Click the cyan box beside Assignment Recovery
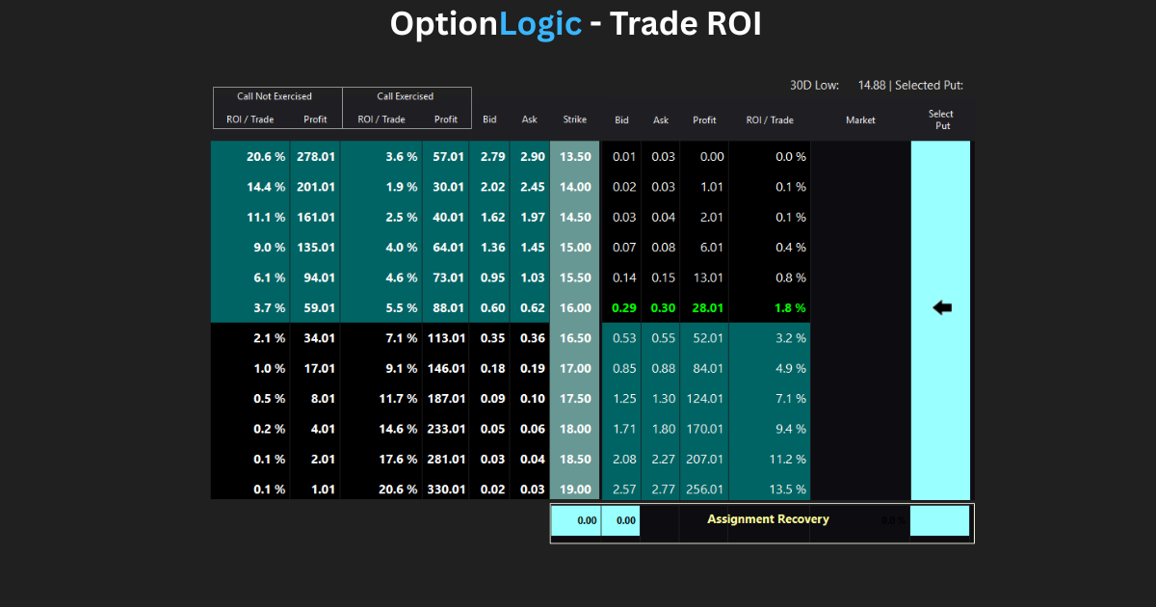The image size is (1156, 607). pos(939,520)
